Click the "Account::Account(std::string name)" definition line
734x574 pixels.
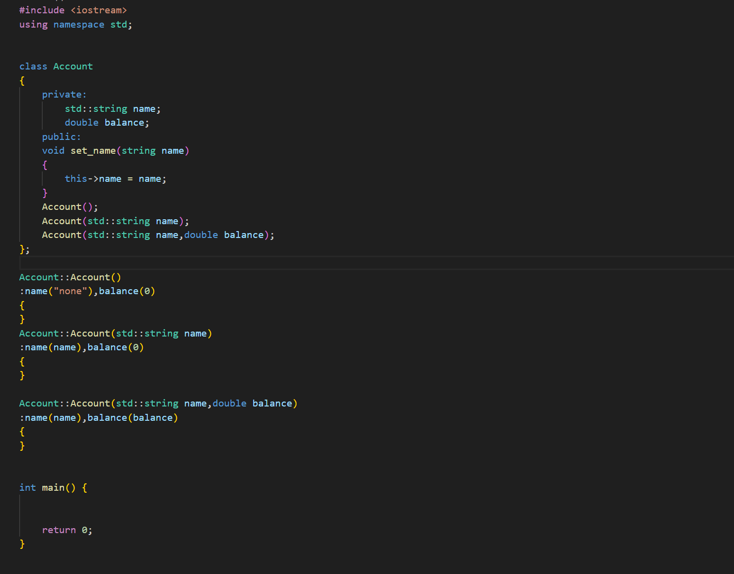pos(116,334)
